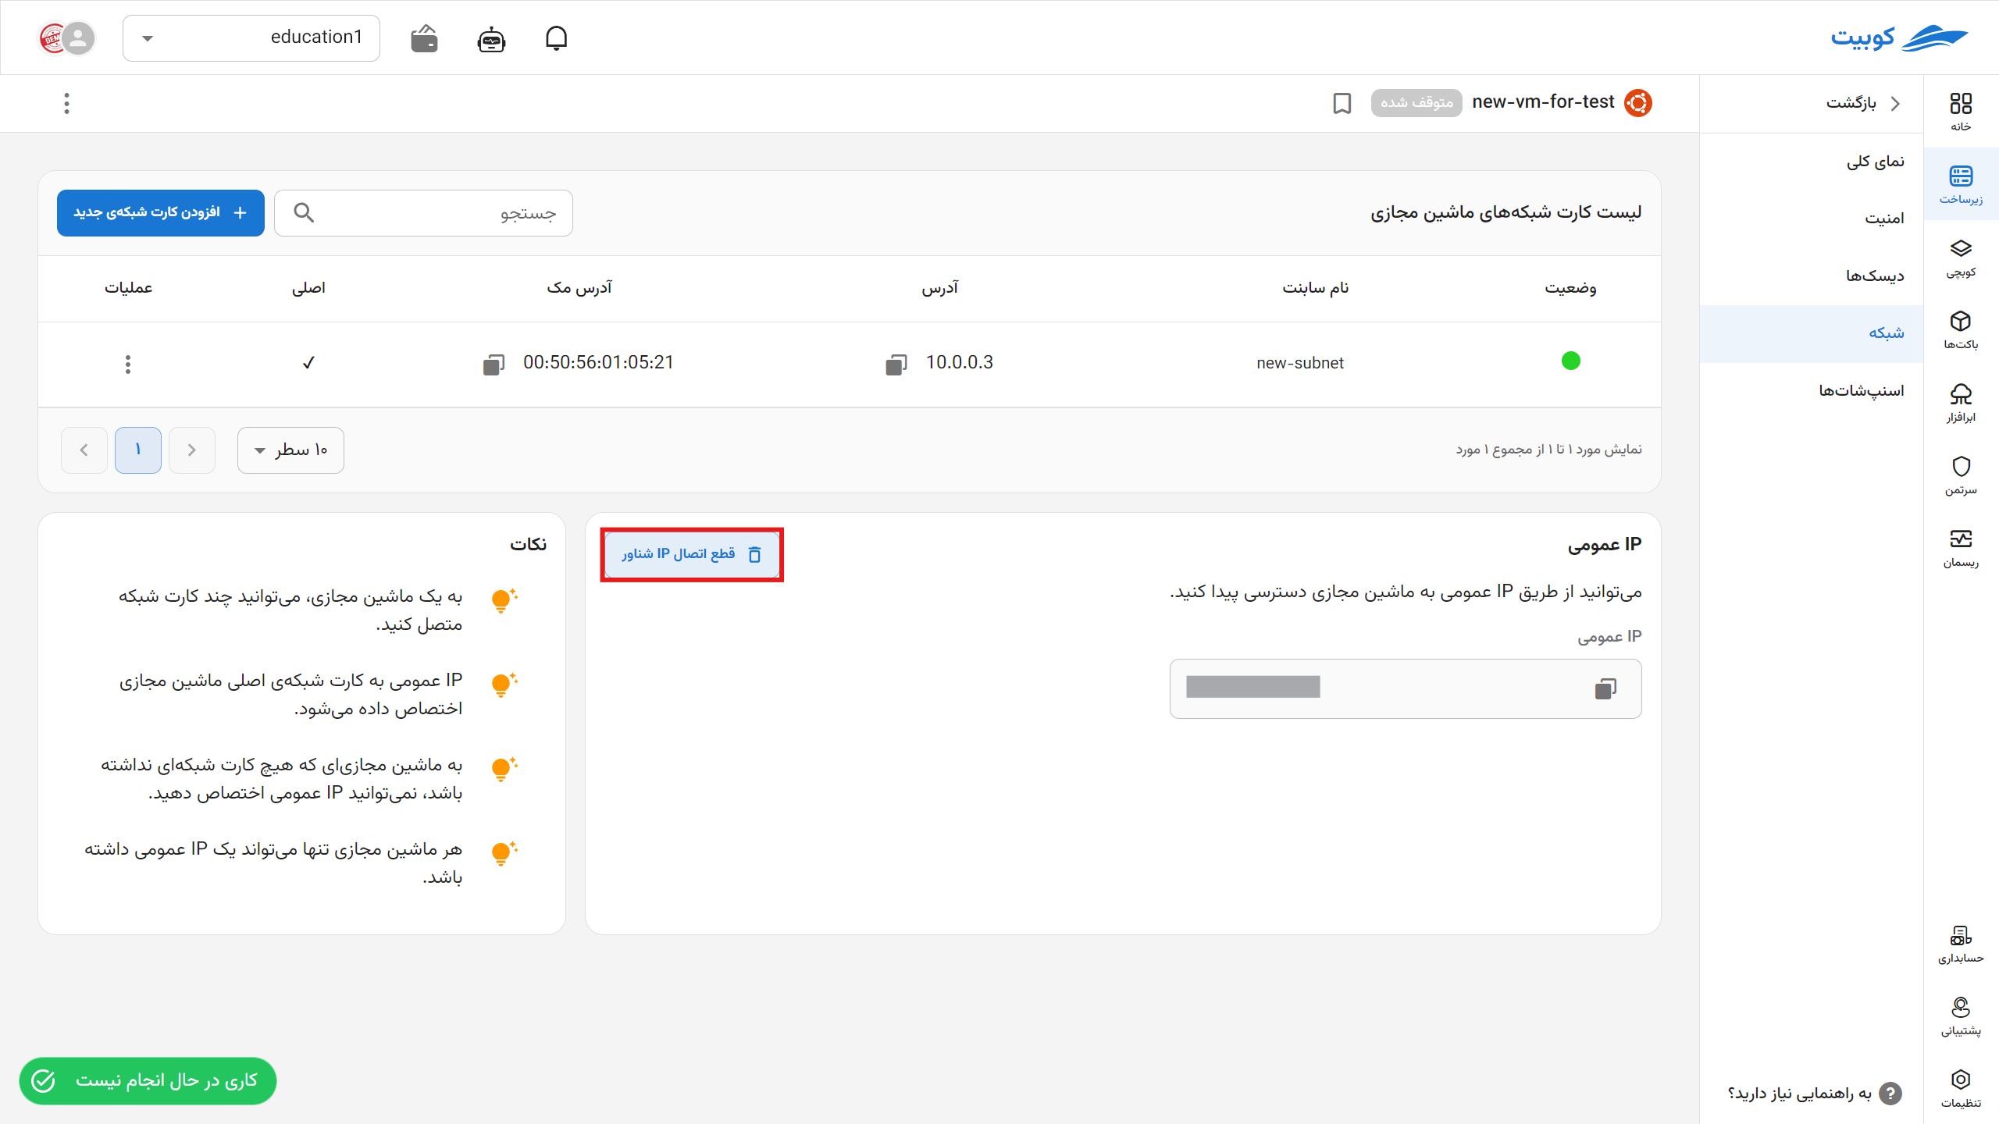Select the خانه (Home) icon in sidebar
1999x1124 pixels.
pyautogui.click(x=1962, y=105)
